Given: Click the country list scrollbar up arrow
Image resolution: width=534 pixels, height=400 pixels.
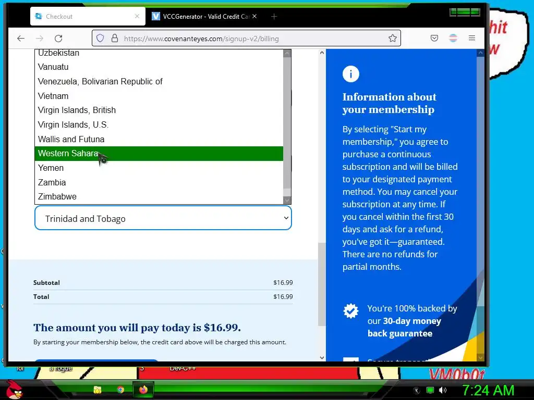Looking at the screenshot, I should (287, 53).
